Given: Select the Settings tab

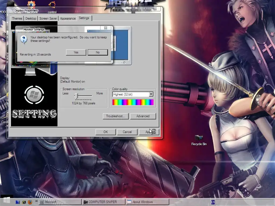Looking at the screenshot, I should 84,18.
